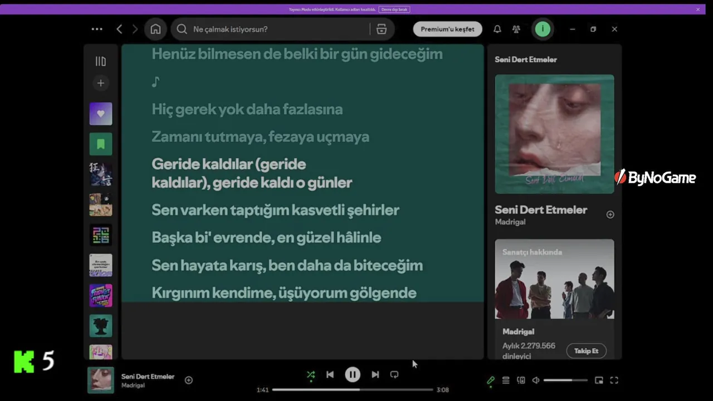Click 'Madrigal' artist in the bottom bar
The height and width of the screenshot is (401, 713).
133,385
